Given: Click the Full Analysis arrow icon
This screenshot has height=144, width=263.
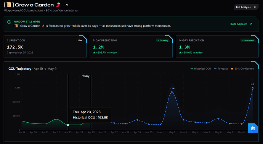Looking at the screenshot, I should 255,7.
